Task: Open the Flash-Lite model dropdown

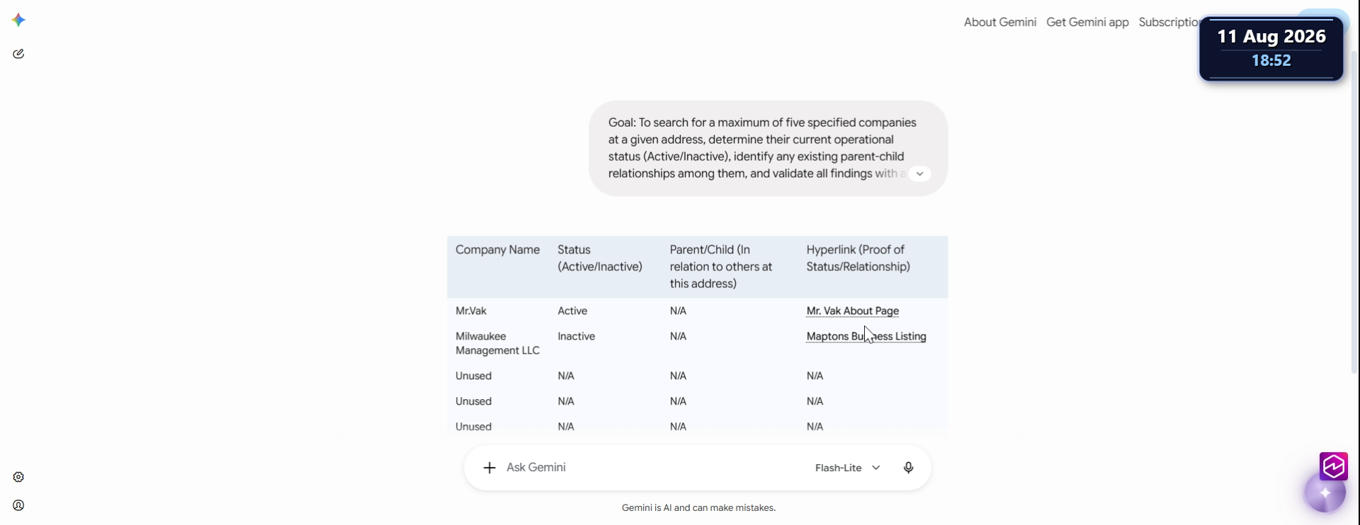Action: click(x=848, y=468)
